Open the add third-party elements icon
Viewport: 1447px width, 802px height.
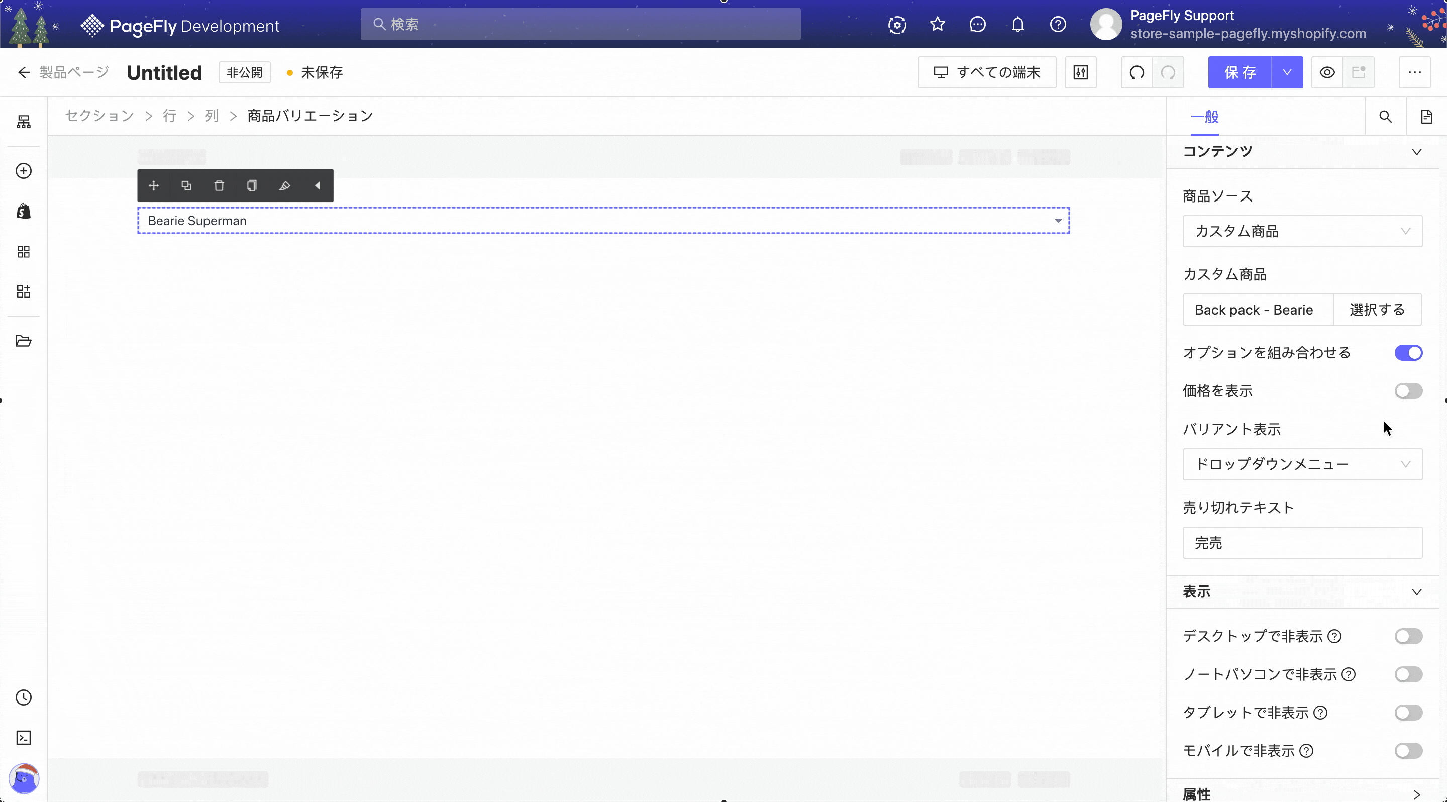click(24, 291)
